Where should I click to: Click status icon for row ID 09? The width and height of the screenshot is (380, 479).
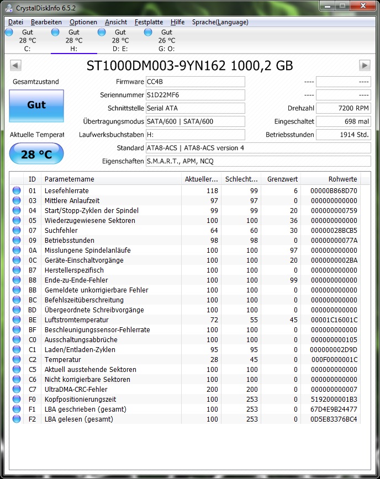[x=17, y=240]
